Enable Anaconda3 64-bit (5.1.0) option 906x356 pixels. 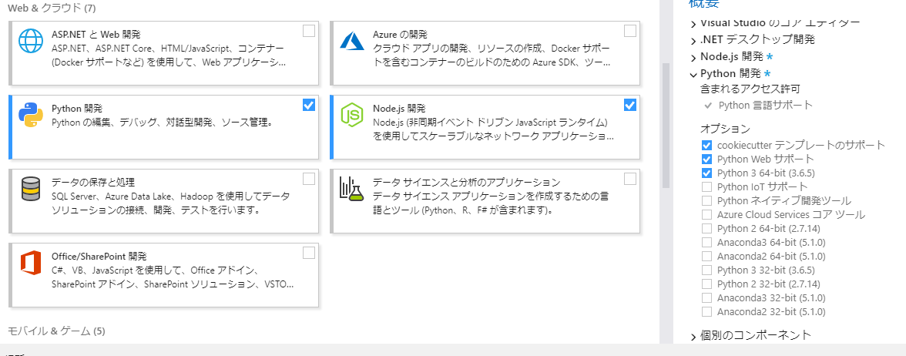[706, 242]
